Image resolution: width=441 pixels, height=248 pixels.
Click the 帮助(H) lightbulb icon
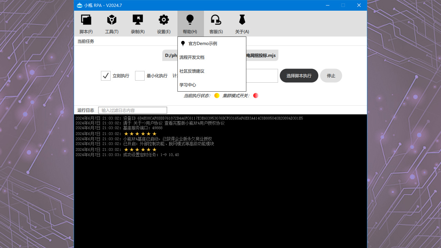(x=190, y=20)
